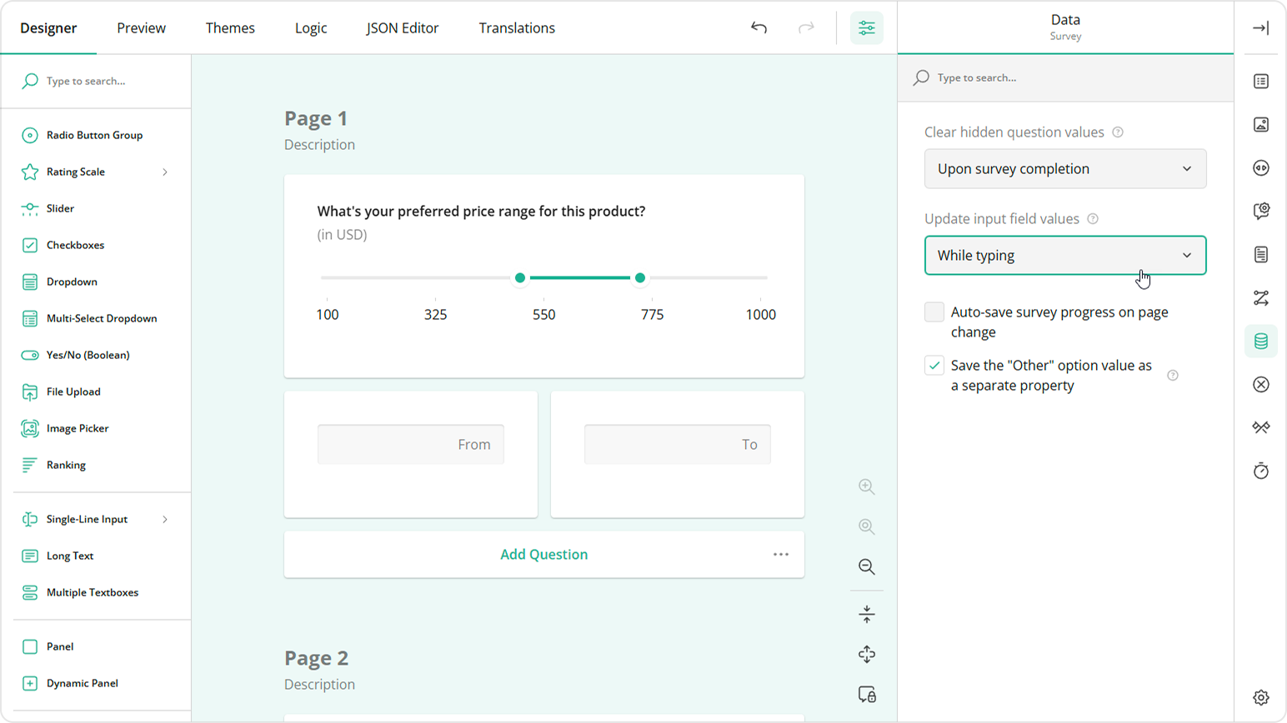The height and width of the screenshot is (723, 1287).
Task: Select the Conditions/Logic shuffle icon in sidebar
Action: coord(1261,297)
